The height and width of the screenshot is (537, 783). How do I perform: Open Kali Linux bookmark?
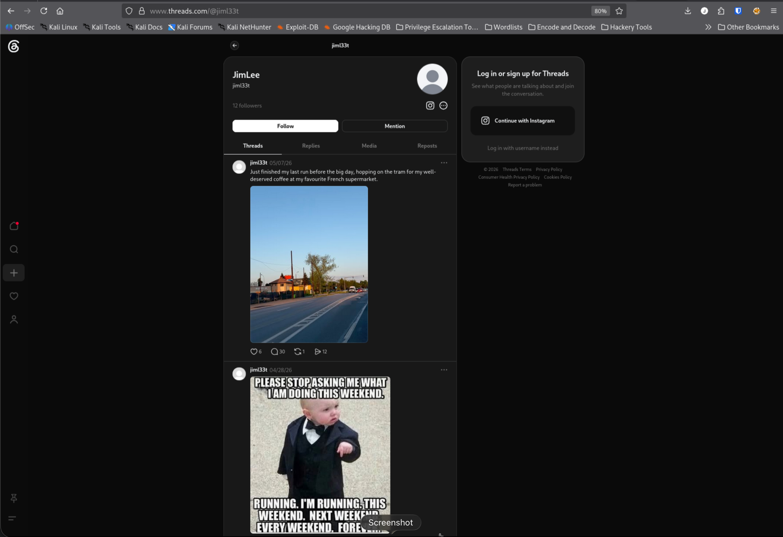(x=59, y=27)
